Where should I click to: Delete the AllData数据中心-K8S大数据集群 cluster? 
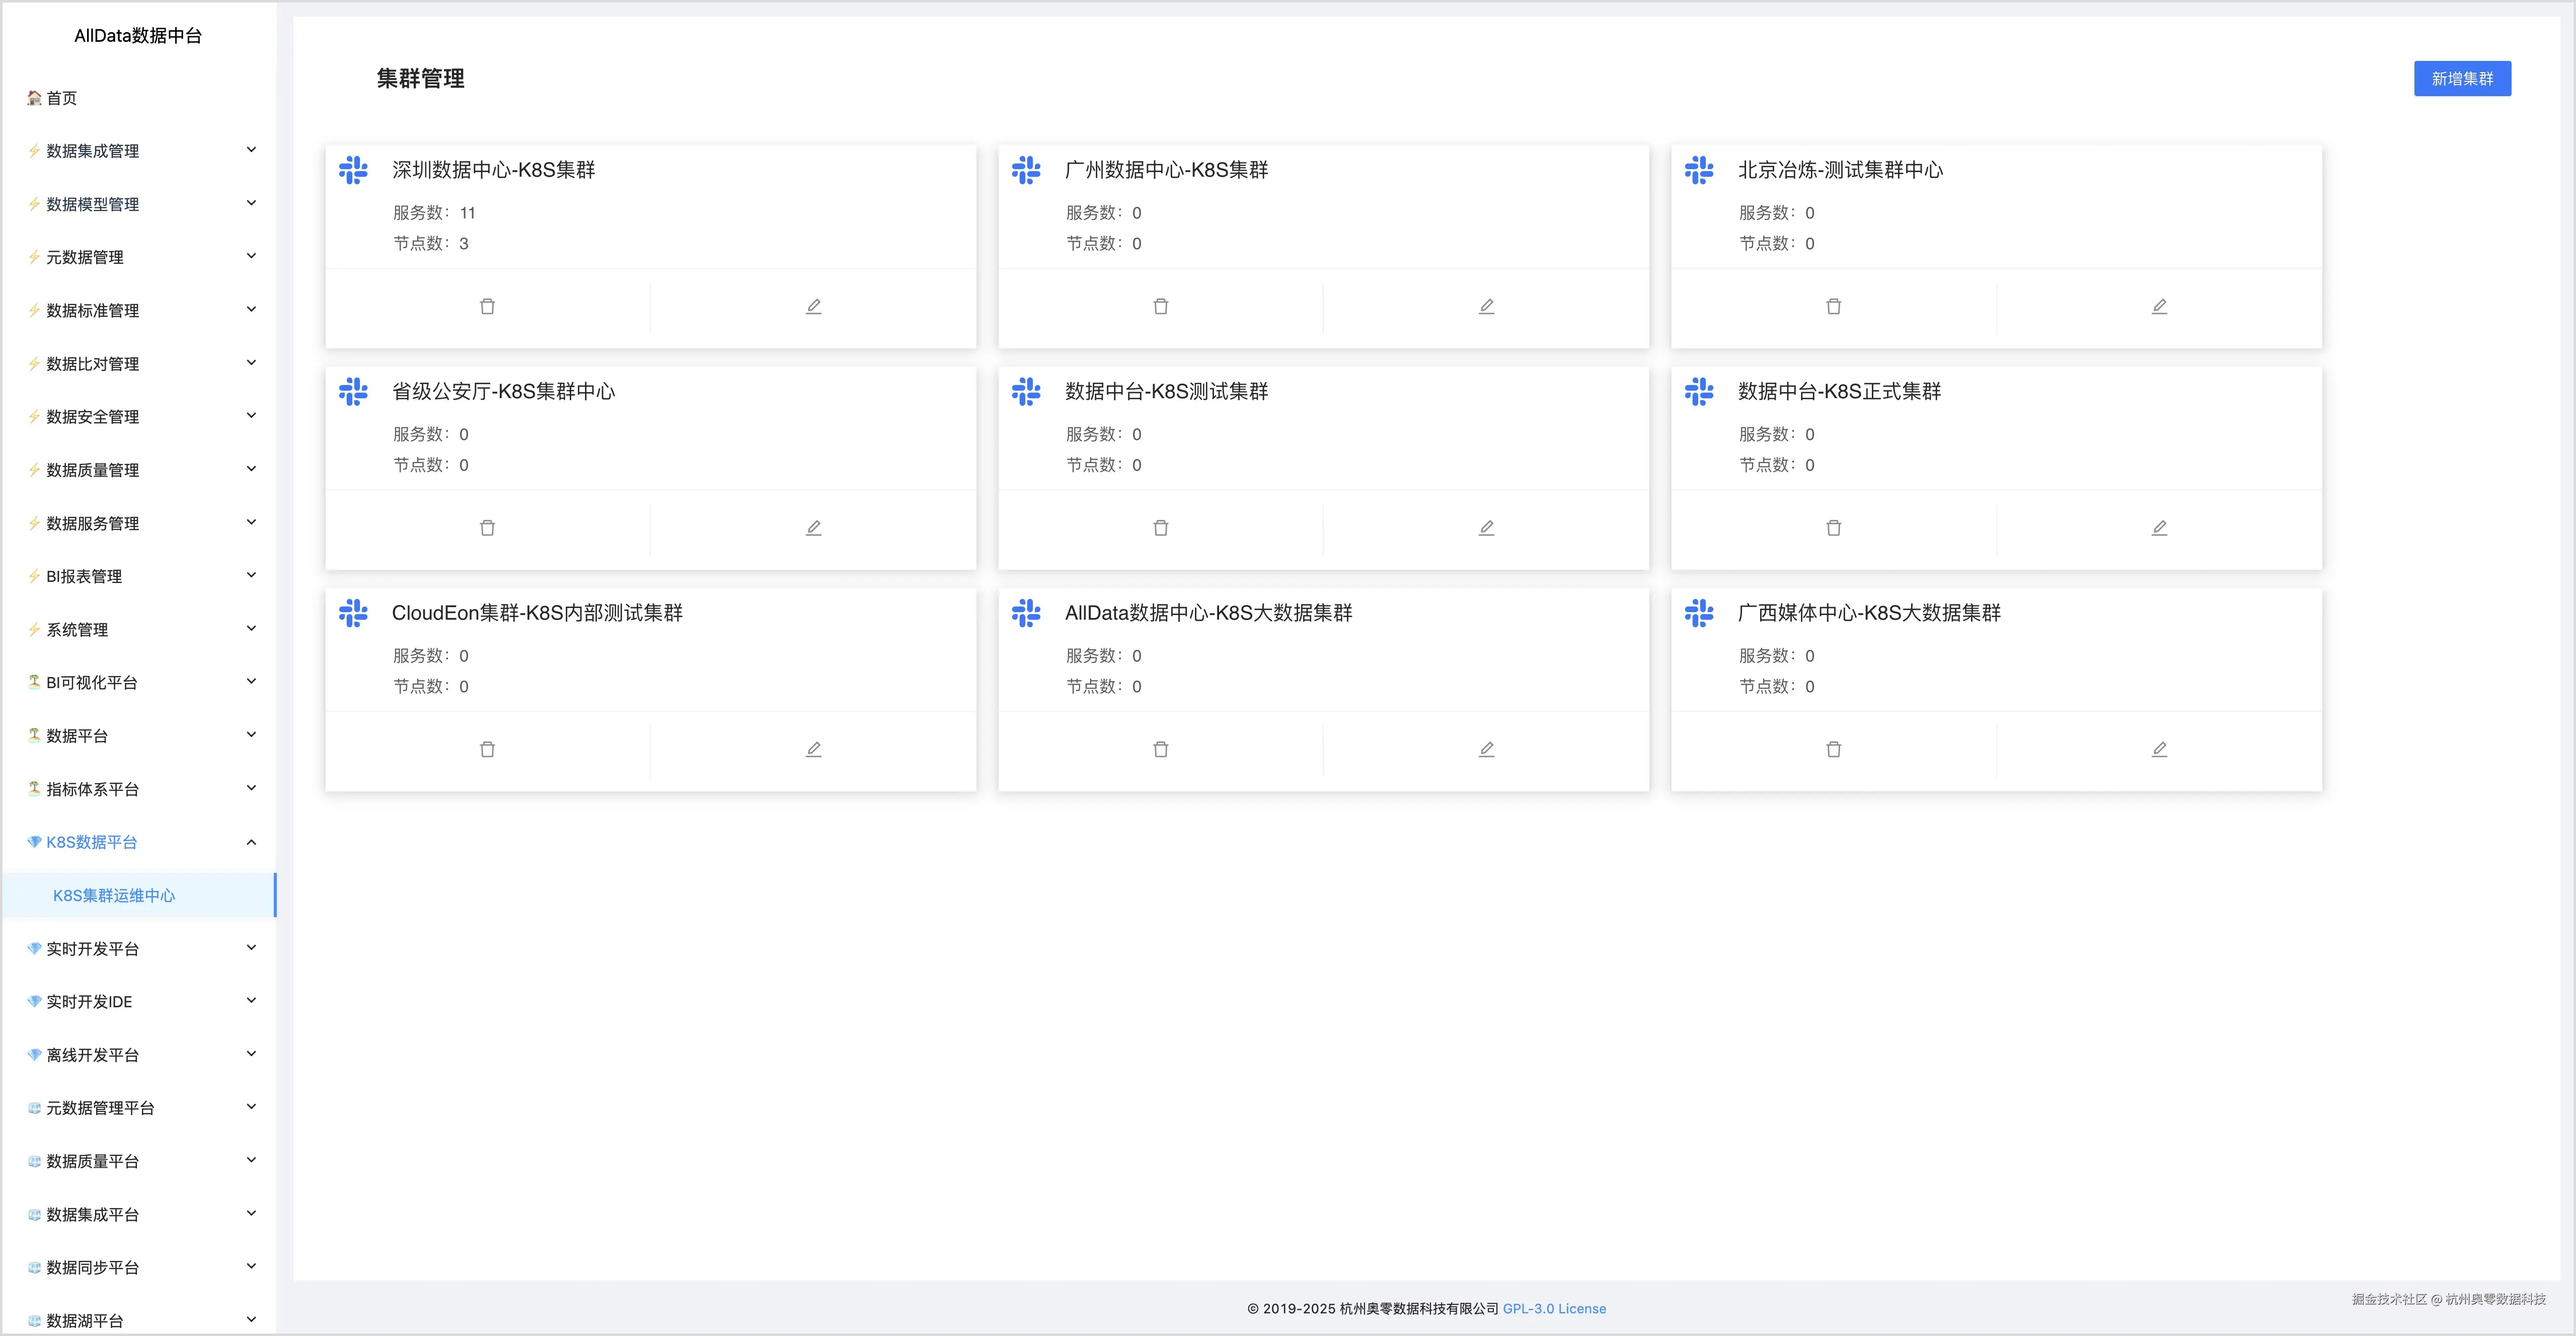click(1160, 749)
